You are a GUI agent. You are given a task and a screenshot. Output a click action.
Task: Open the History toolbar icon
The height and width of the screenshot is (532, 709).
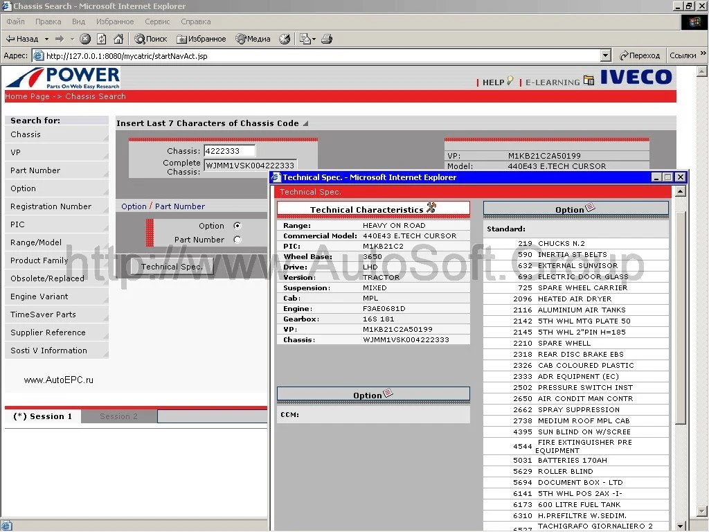285,39
